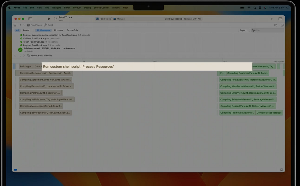
Task: Switch to Errors Only messages
Action: click(x=72, y=30)
